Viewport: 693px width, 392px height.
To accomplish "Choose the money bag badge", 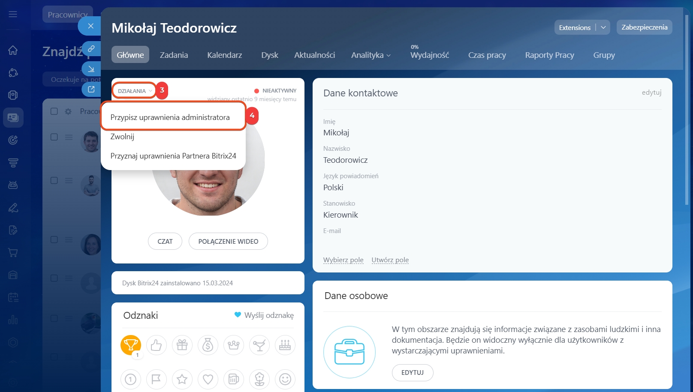I will (x=208, y=345).
